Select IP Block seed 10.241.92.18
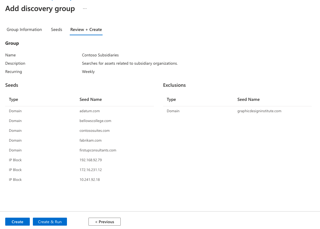Screen dimensions: 320x229 [x=90, y=179]
